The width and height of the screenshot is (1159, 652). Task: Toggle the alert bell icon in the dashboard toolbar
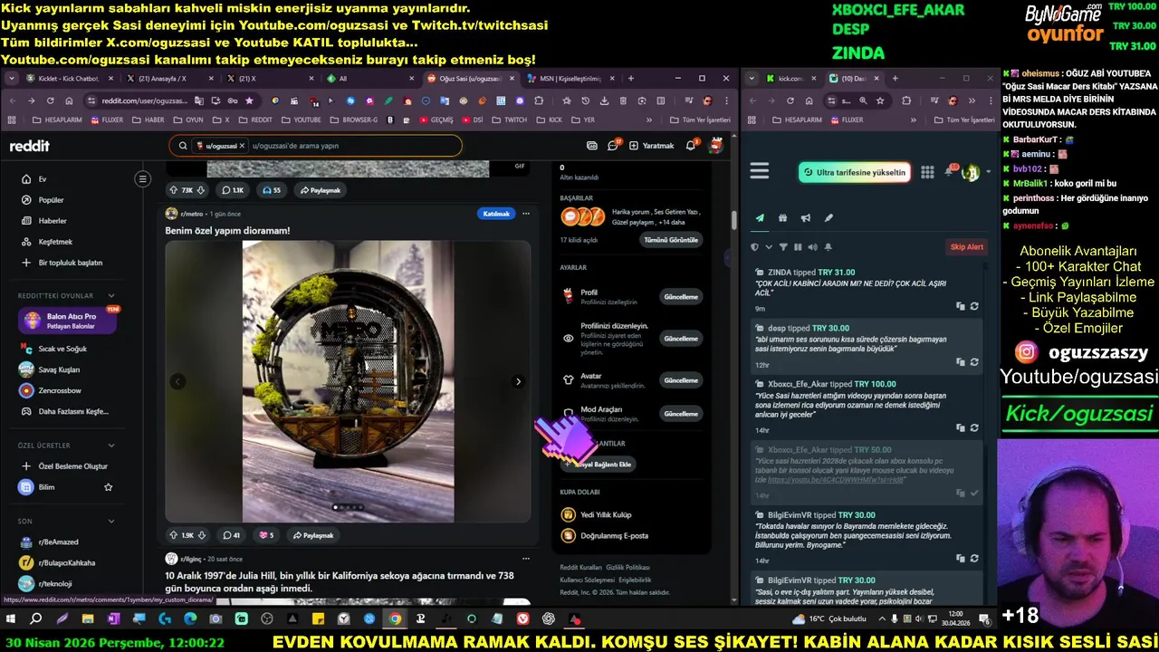coord(828,247)
